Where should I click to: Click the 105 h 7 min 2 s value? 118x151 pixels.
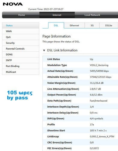[98, 130]
